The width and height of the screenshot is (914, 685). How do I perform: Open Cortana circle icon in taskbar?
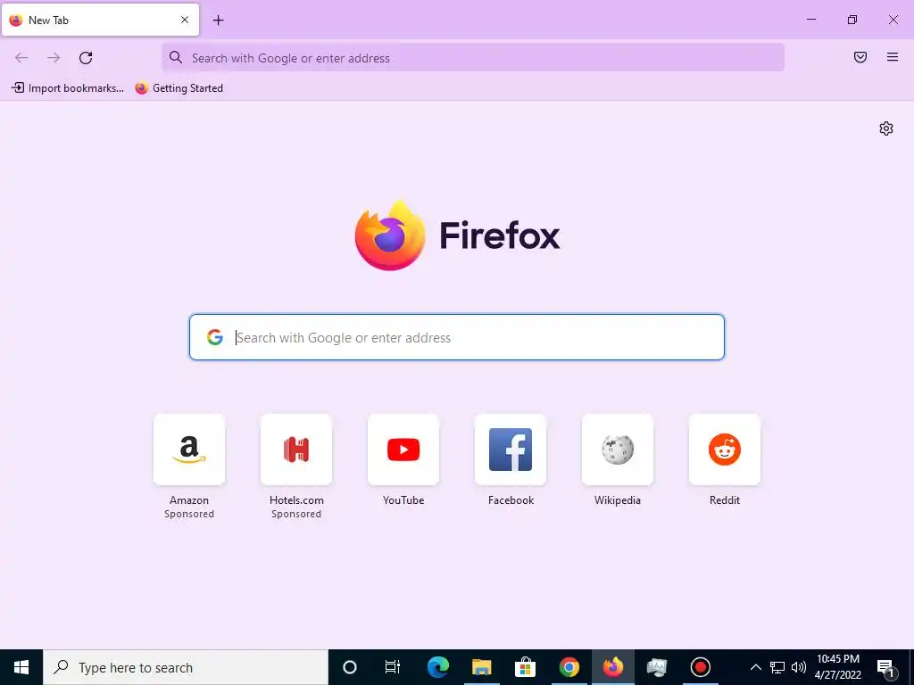pos(350,667)
